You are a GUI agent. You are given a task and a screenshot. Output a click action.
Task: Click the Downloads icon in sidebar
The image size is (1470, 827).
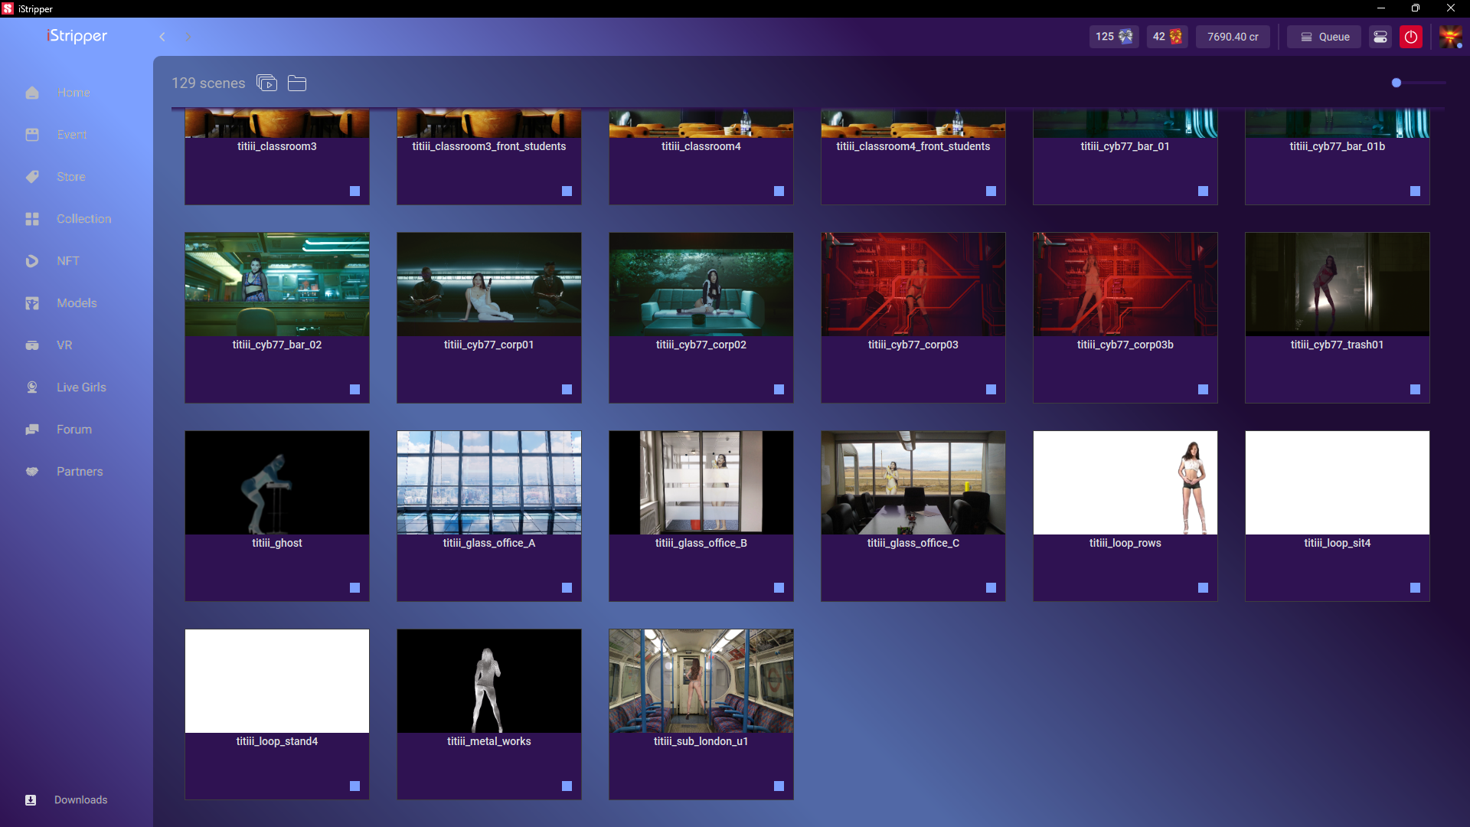[31, 799]
